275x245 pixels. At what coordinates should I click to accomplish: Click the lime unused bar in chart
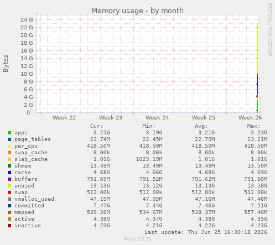258,48
